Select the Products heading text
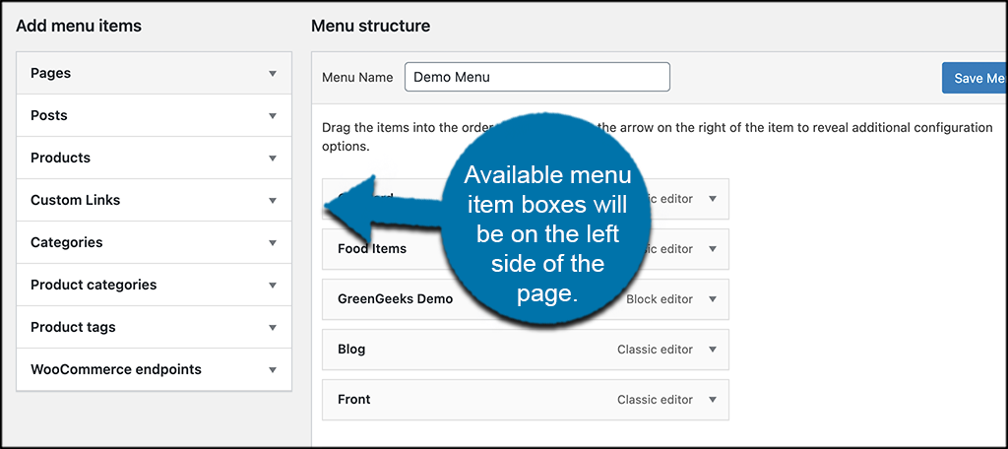The width and height of the screenshot is (1008, 449). pos(60,159)
